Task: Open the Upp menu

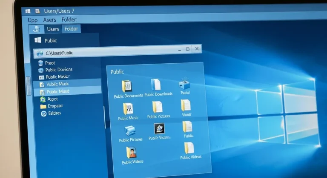Action: (x=32, y=20)
